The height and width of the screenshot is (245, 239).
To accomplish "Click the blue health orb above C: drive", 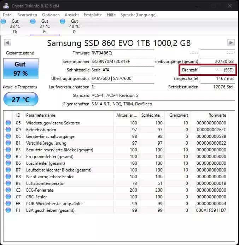I will pyautogui.click(x=63, y=22).
